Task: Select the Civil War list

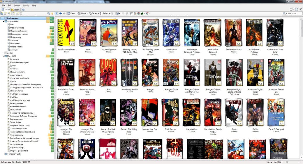Action: click(x=14, y=97)
